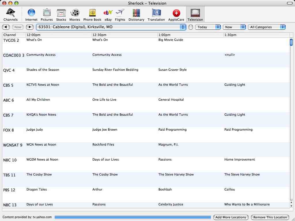This screenshot has width=295, height=221.
Task: Click the 12:30pm column header
Action: pos(124,35)
